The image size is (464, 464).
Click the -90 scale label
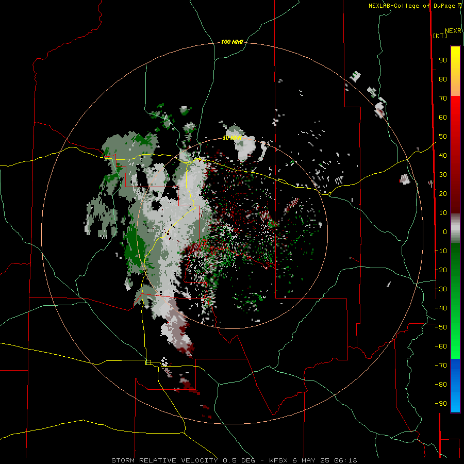pos(441,404)
